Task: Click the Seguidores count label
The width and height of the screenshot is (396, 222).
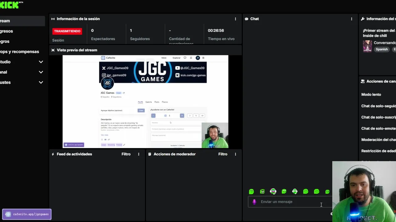Action: coord(140,39)
